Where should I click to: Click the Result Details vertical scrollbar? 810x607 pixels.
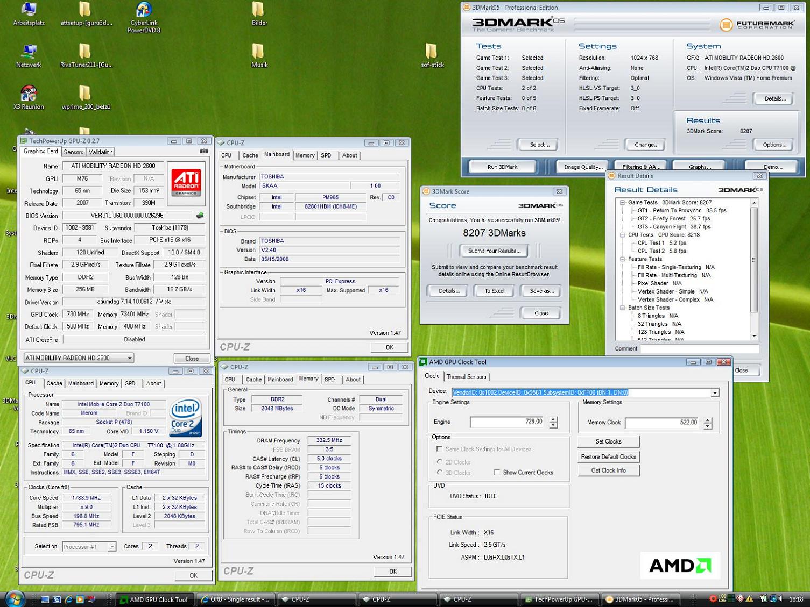point(754,269)
